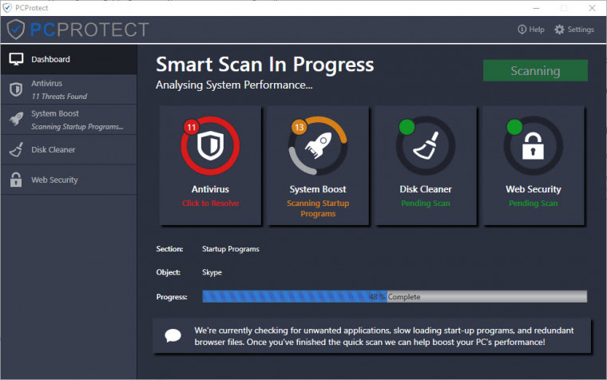Open the Dashboard monitor icon in sidebar
This screenshot has height=380, width=607.
[x=16, y=59]
